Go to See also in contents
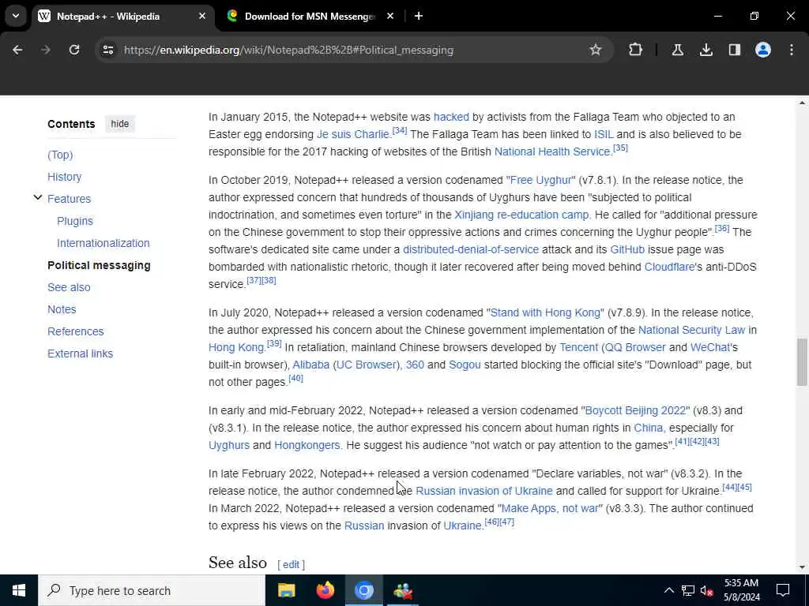 point(69,287)
